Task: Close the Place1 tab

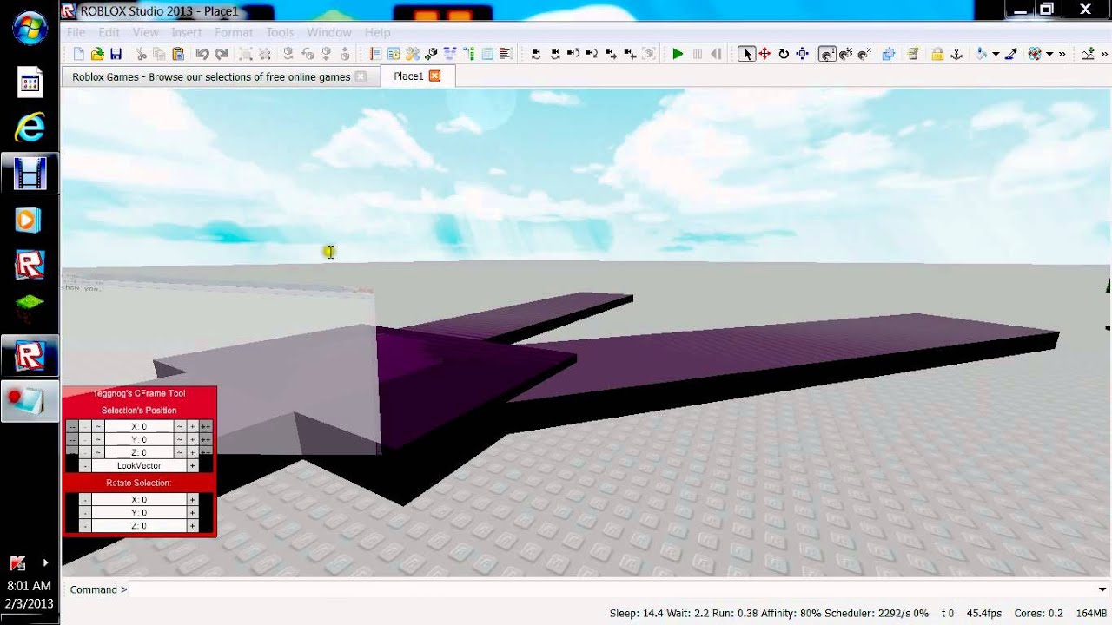Action: pos(435,76)
